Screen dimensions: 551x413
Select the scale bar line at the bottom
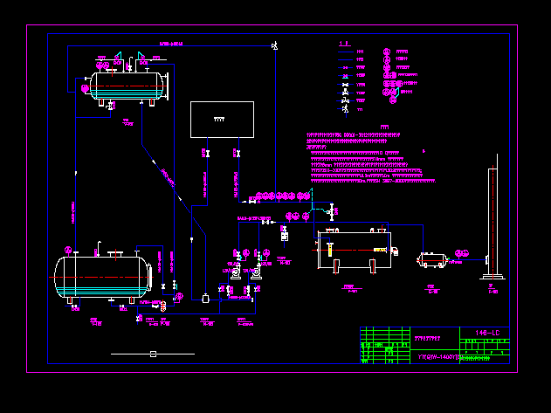pos(153,354)
